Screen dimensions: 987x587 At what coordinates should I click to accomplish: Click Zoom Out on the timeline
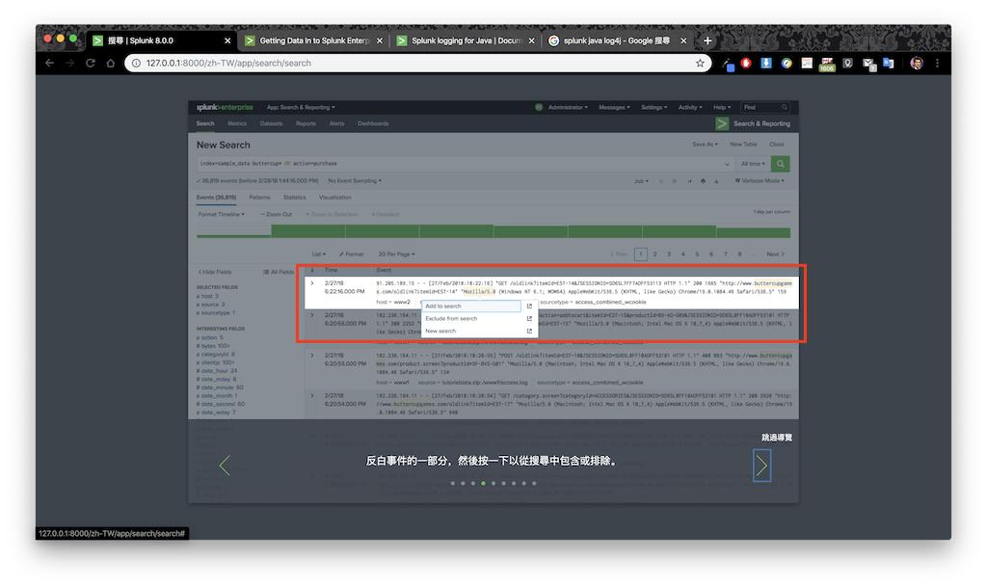pyautogui.click(x=277, y=215)
